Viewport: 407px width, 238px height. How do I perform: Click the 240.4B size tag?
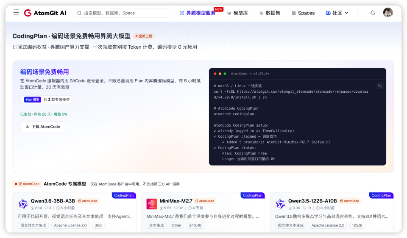195,225
